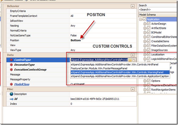Select the EmptyCriteria property
178x125 pixels.
pyautogui.click(x=38, y=11)
